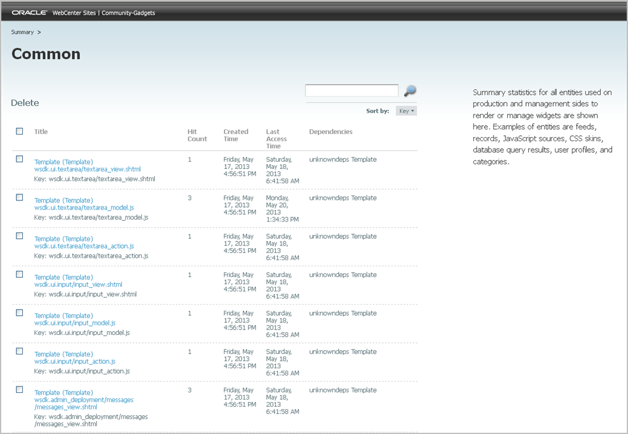Check the box for messages_view.shtml row
The height and width of the screenshot is (434, 628).
(19, 389)
